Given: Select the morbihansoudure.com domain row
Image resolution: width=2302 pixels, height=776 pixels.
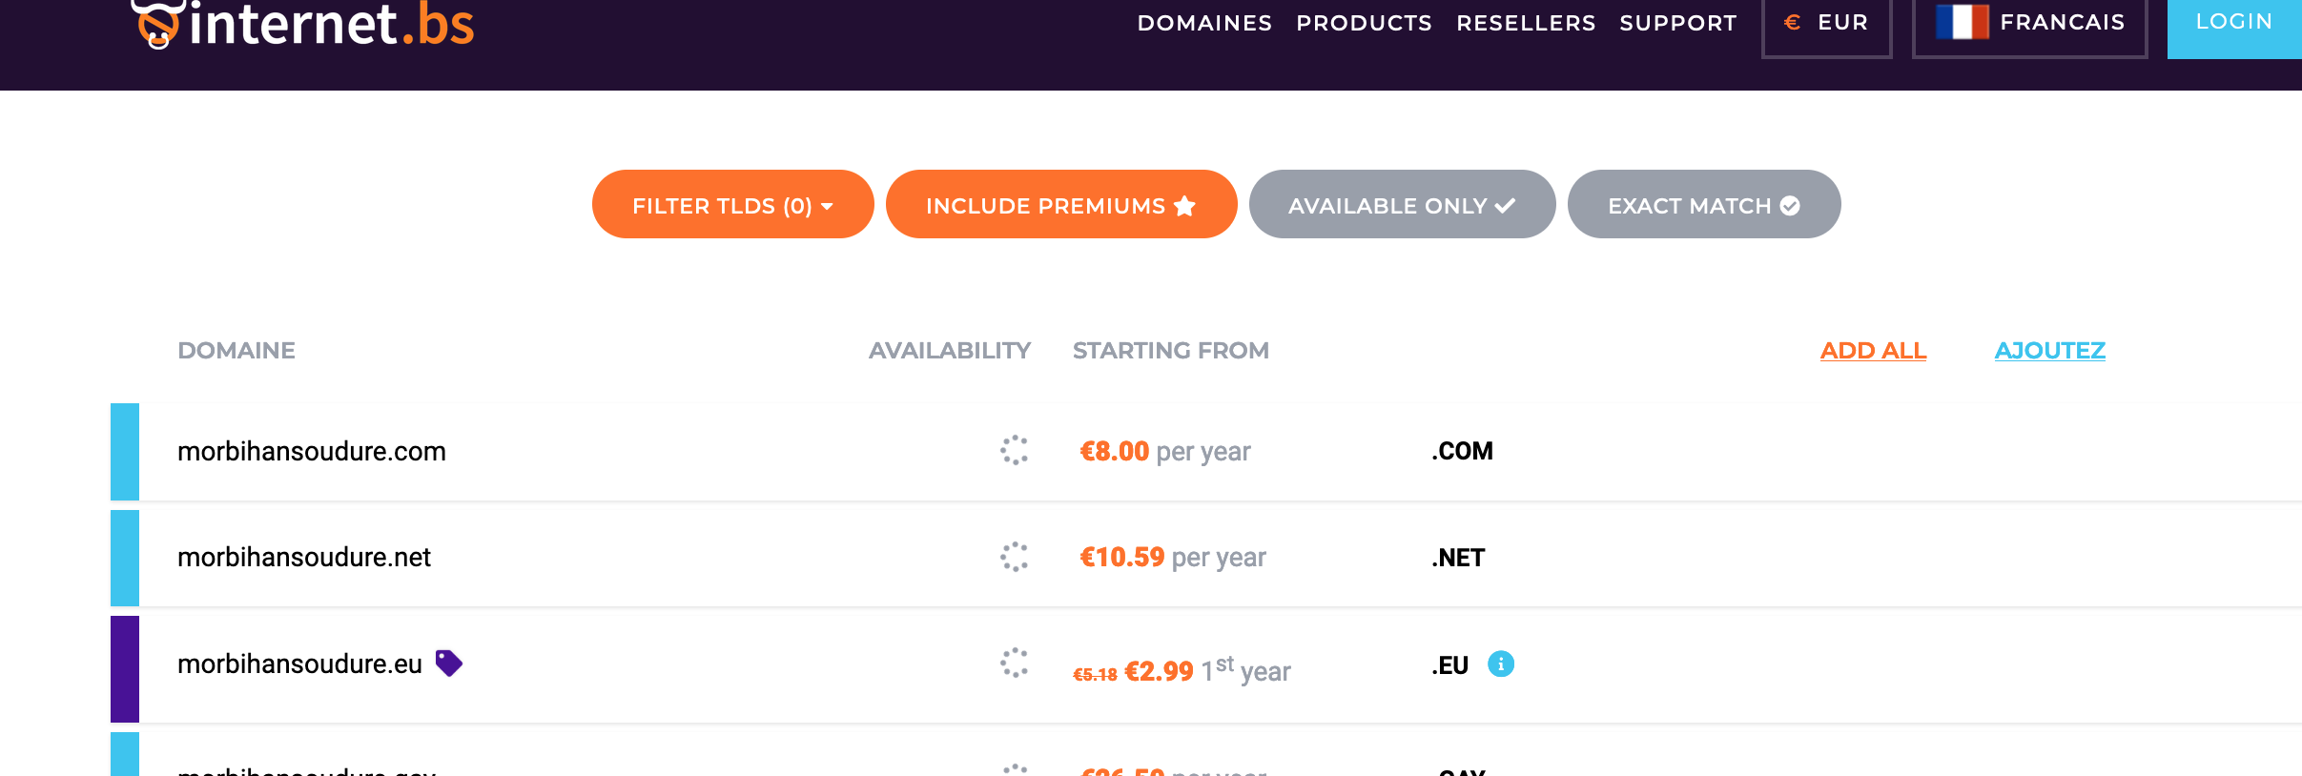Looking at the screenshot, I should pos(312,451).
